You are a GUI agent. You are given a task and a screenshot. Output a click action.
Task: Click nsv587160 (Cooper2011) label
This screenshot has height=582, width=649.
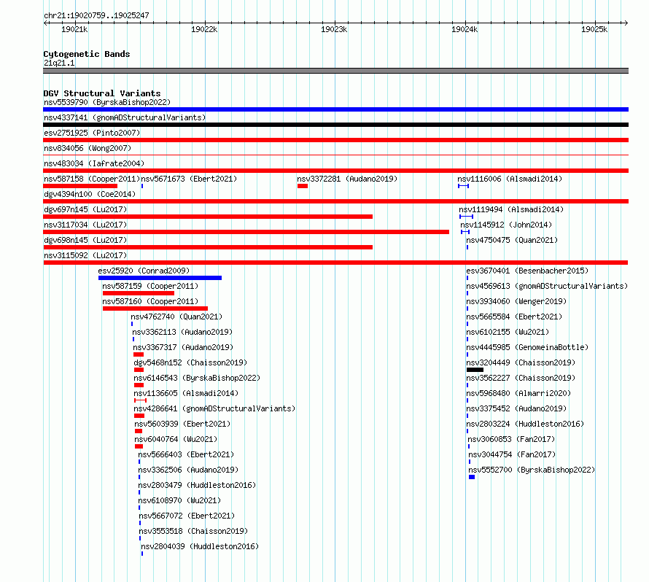pyautogui.click(x=150, y=301)
